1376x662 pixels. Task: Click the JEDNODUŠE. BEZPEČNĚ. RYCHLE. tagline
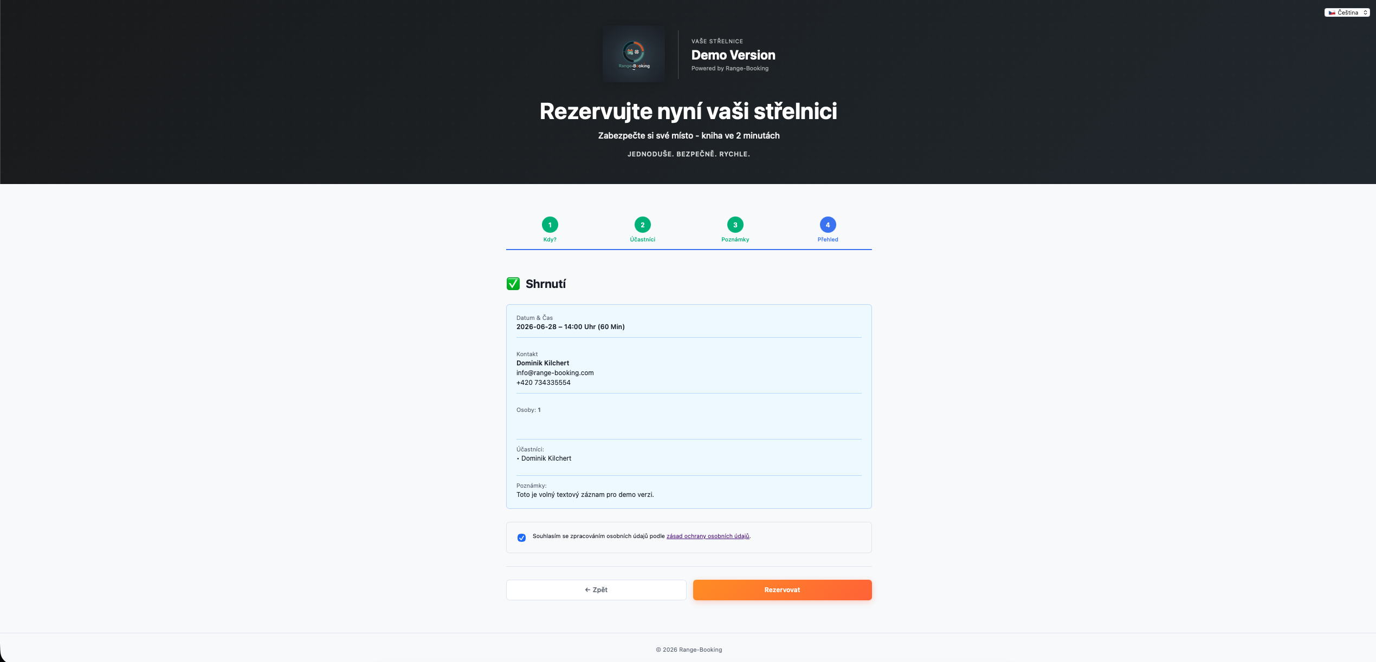coord(688,154)
